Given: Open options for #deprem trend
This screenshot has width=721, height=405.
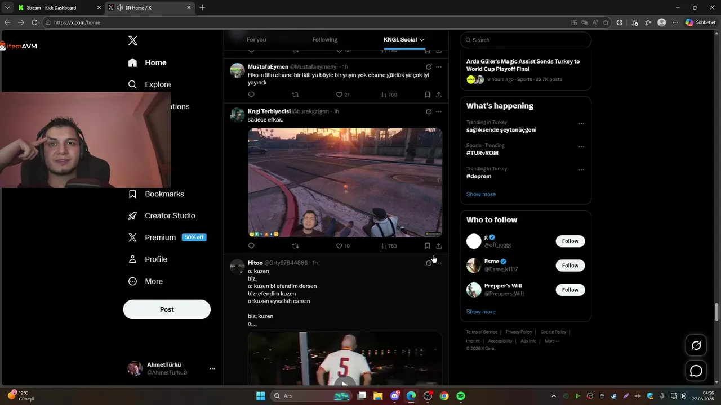Looking at the screenshot, I should (x=581, y=170).
